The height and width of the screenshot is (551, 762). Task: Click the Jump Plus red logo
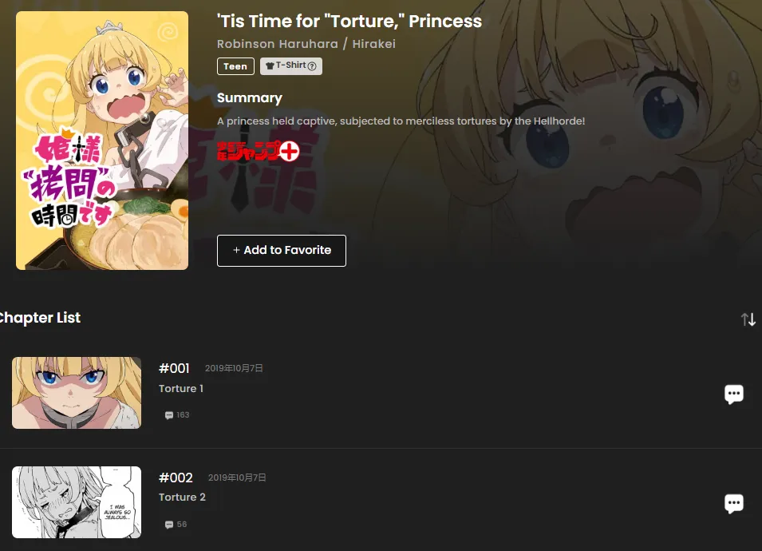[x=258, y=151]
